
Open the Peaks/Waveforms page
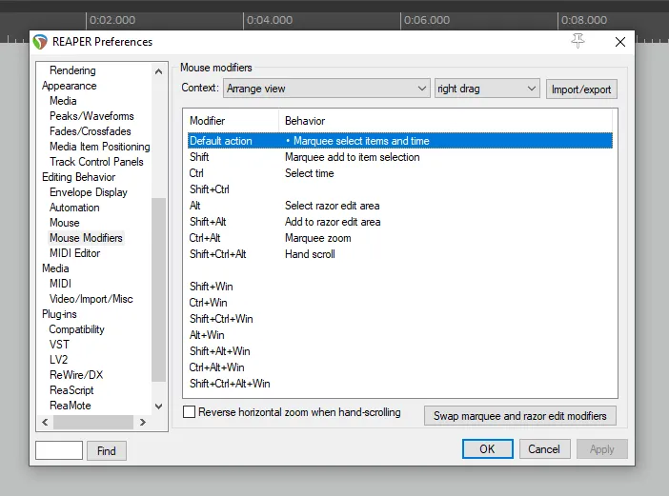91,116
